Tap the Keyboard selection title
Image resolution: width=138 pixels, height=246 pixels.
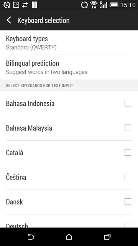[x=43, y=20]
